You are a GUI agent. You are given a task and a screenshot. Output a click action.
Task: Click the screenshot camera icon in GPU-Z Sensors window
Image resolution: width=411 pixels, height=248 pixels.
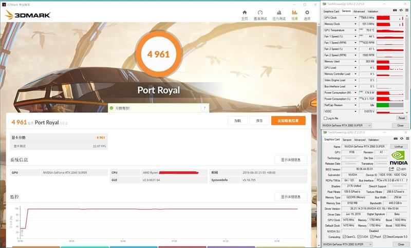395,10
